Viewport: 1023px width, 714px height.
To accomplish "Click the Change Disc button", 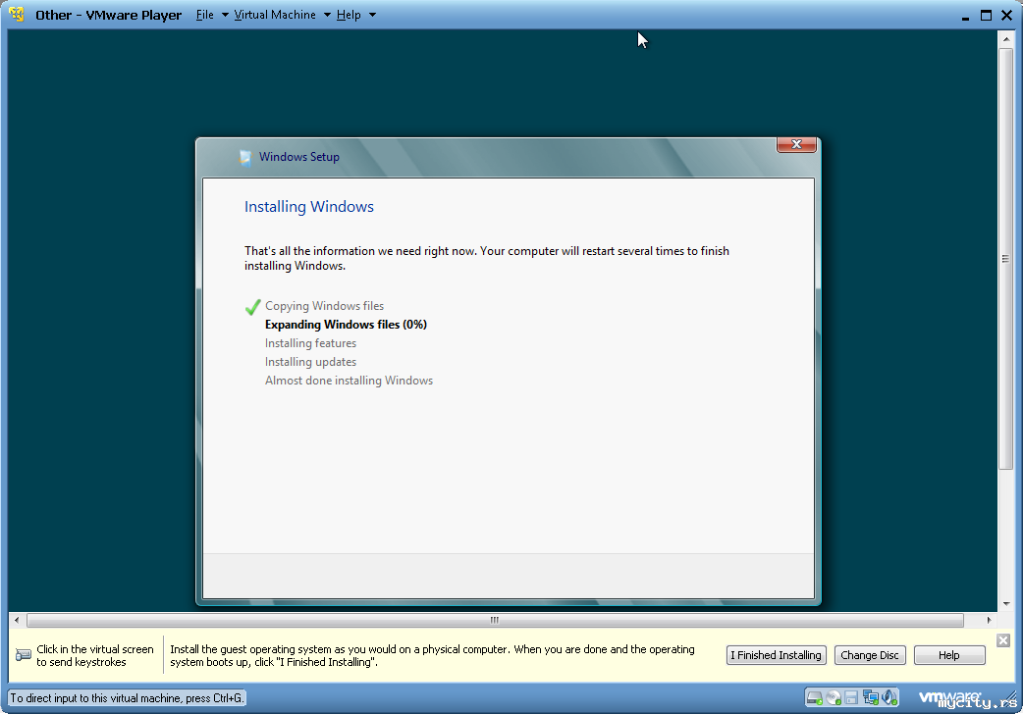I will coord(870,655).
